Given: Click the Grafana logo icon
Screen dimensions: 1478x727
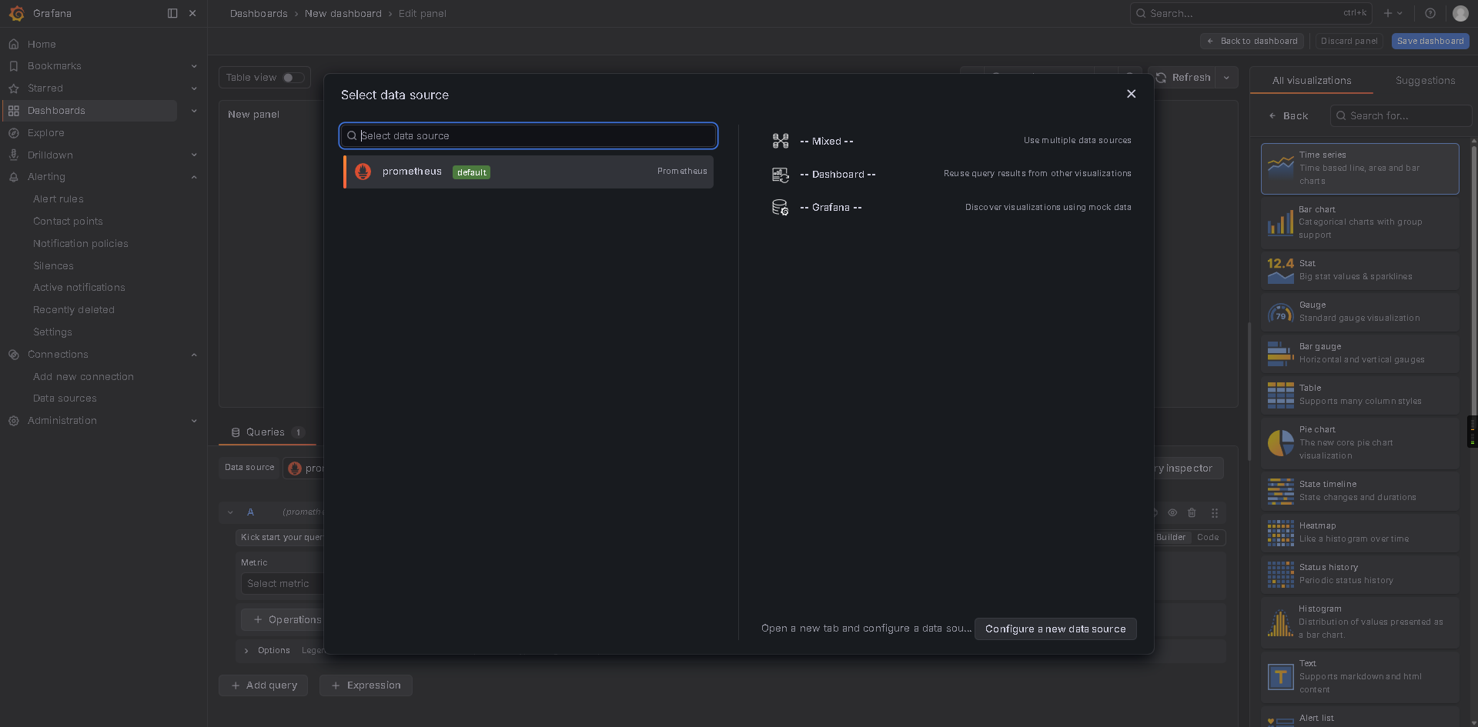Looking at the screenshot, I should click(16, 13).
